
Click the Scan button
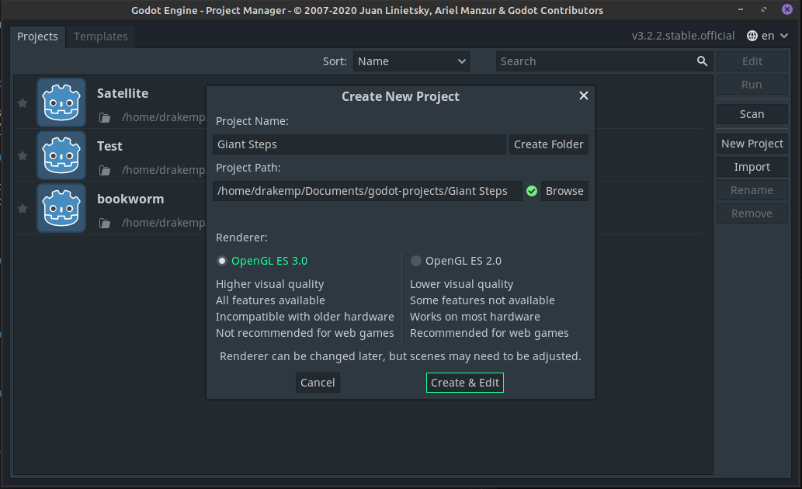pos(752,114)
